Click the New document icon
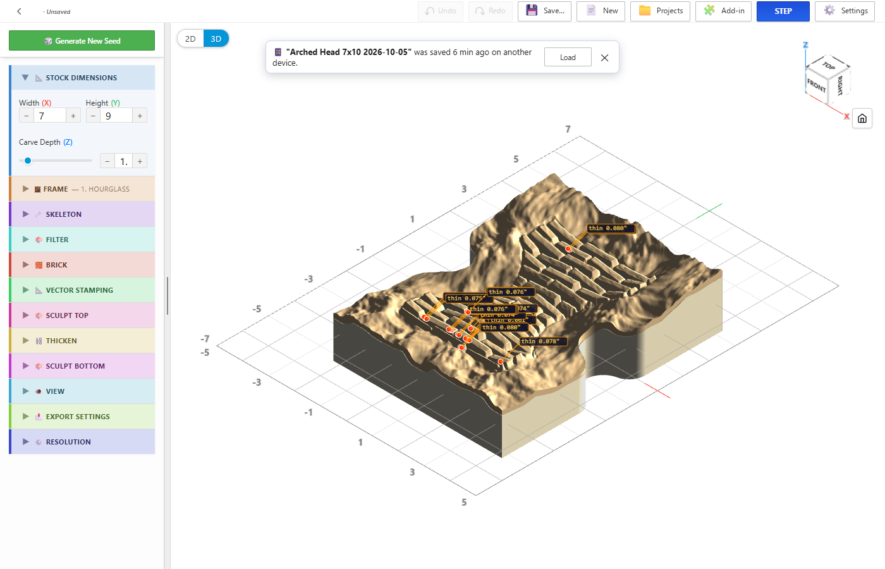Viewport: 885px width, 569px height. point(591,11)
